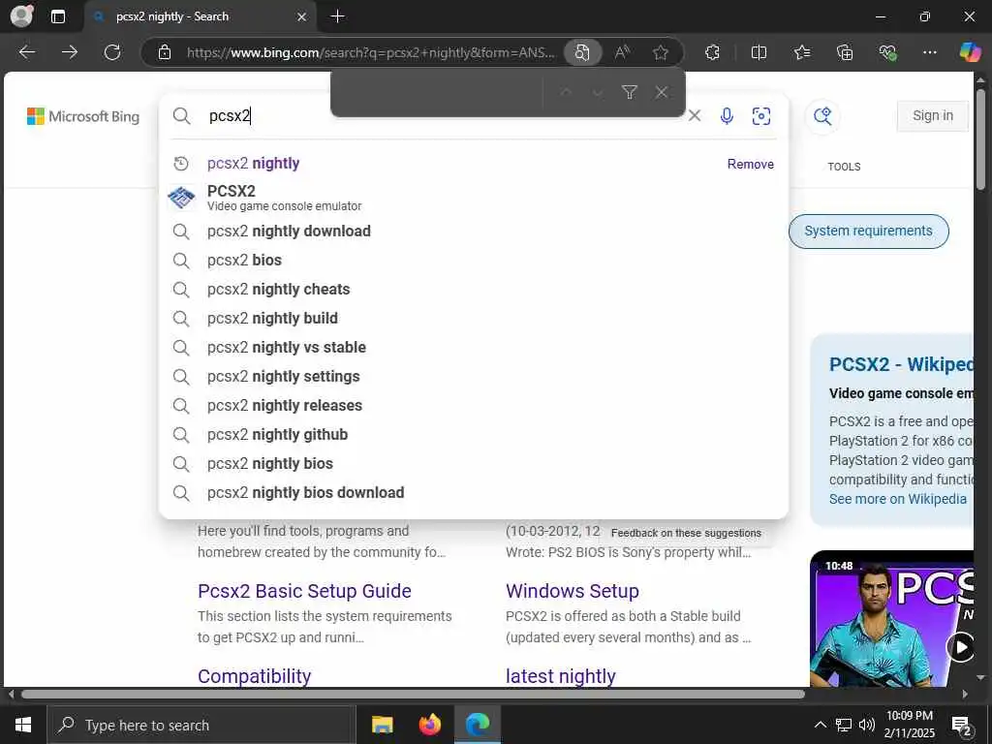The image size is (992, 744).
Task: Focus the Bing search input field
Action: [443, 116]
